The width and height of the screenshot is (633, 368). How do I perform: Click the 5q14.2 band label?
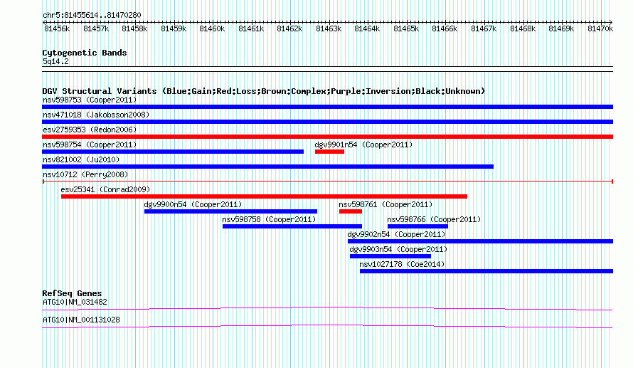55,61
